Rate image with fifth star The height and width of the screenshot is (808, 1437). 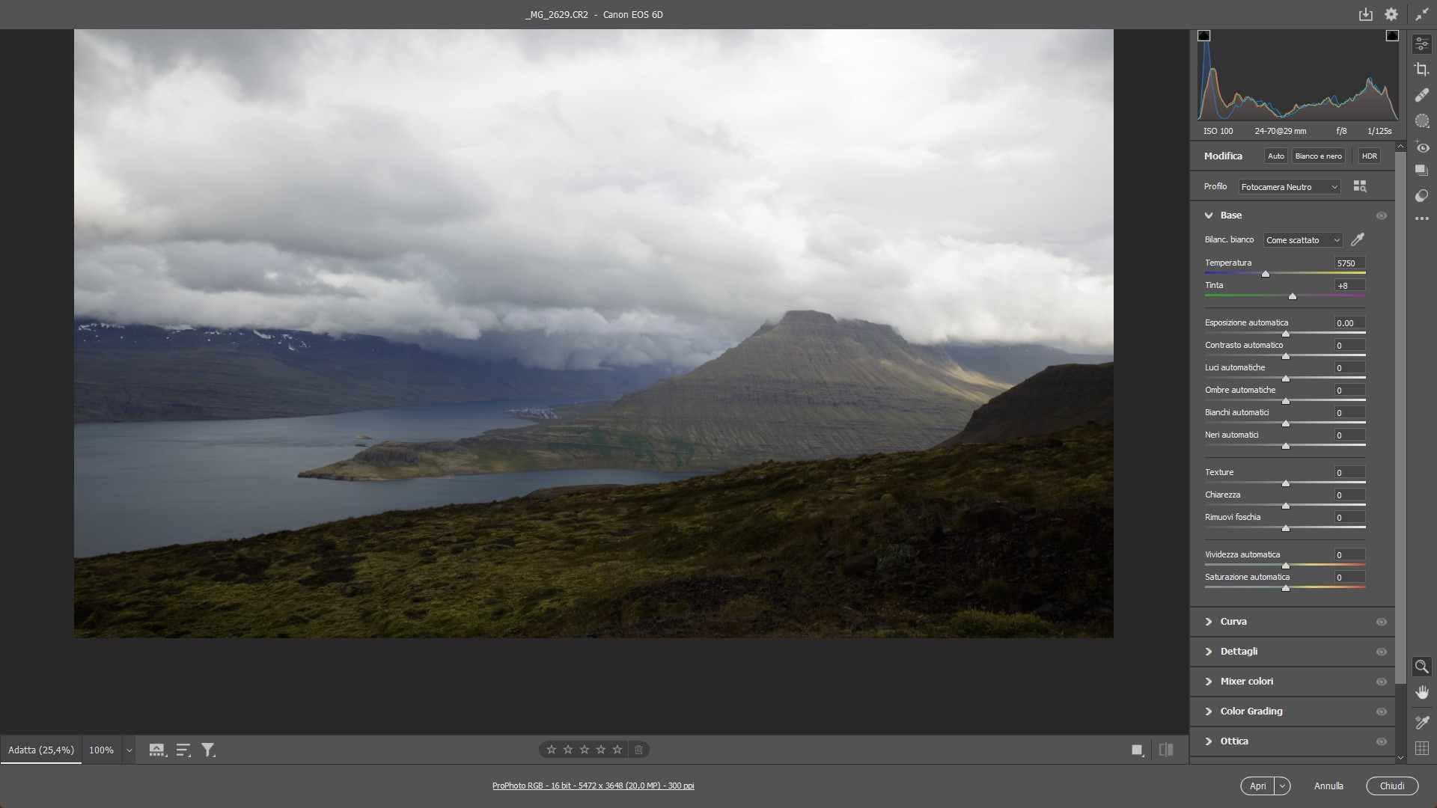click(617, 750)
